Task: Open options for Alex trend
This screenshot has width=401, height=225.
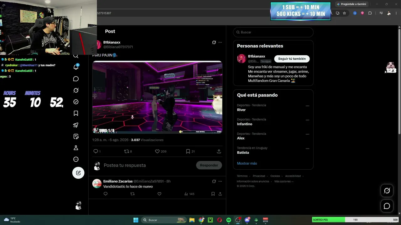Action: 307,134
